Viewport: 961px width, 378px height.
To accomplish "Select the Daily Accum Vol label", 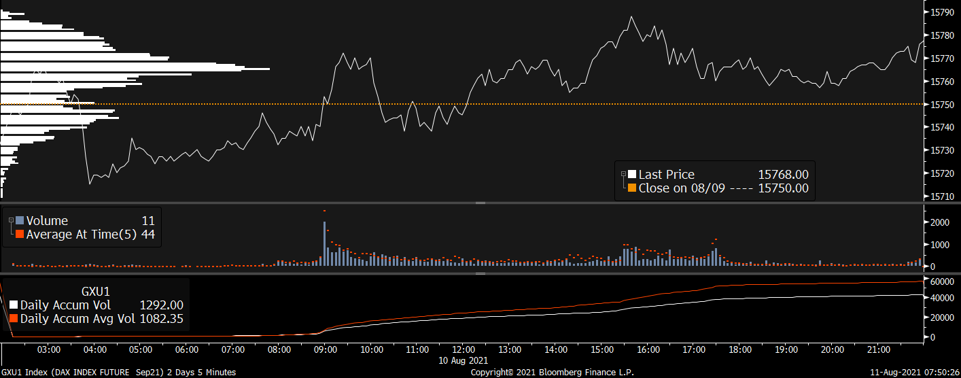I will coord(65,305).
